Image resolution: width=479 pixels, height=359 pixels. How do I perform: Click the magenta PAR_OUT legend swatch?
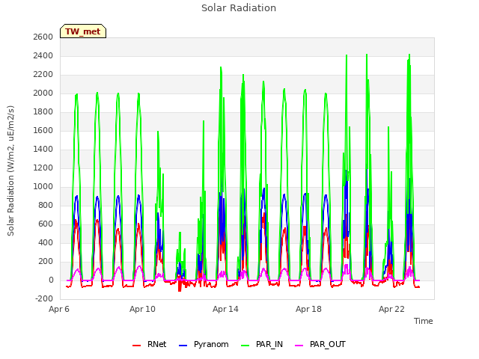(299, 346)
